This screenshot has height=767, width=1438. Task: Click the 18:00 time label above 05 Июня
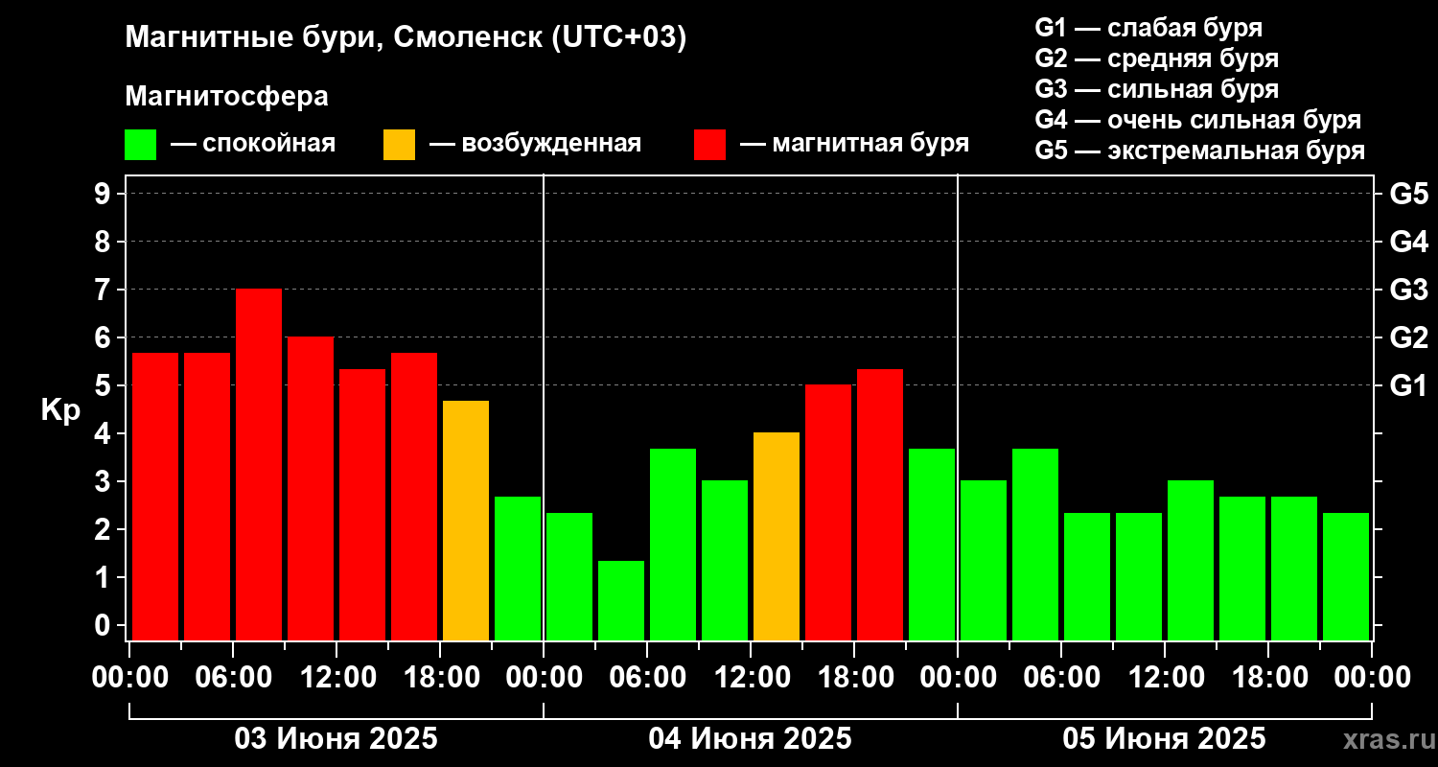[1268, 678]
